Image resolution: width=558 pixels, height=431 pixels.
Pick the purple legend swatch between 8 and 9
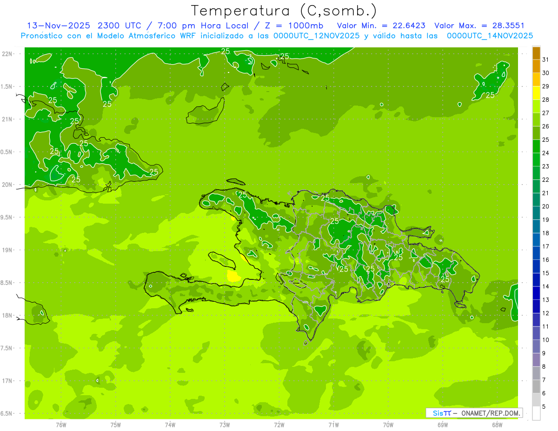[536, 360]
